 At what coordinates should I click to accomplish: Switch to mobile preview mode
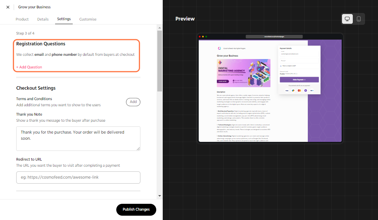coord(359,19)
